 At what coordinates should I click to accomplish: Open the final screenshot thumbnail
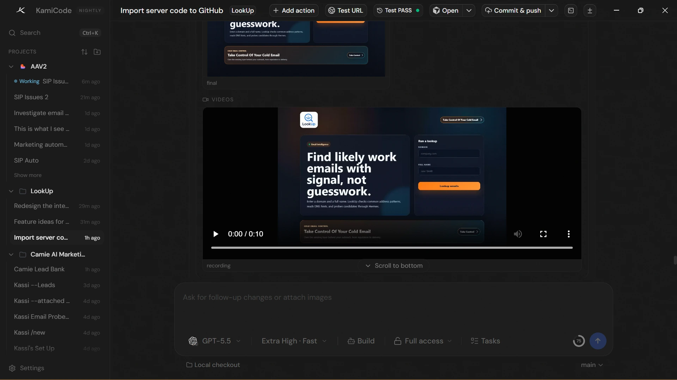[x=296, y=49]
